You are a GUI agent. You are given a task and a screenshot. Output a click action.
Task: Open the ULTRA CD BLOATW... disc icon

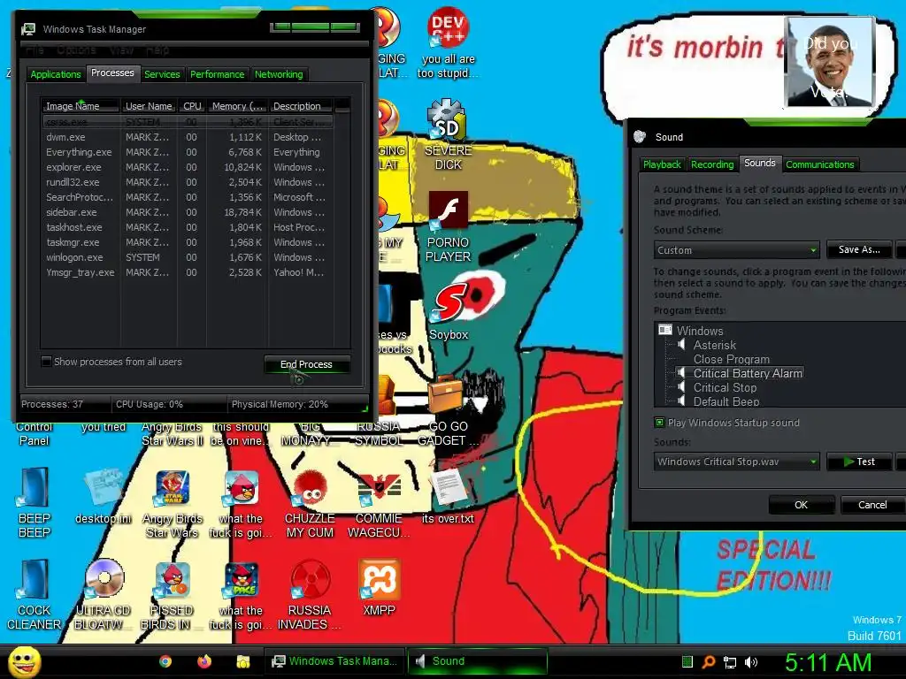tap(104, 579)
